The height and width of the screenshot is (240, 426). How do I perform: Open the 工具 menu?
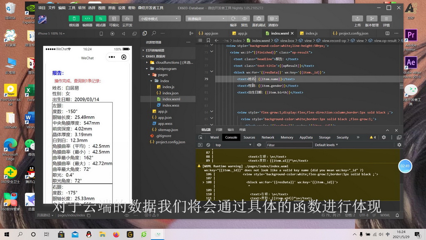point(72,7)
